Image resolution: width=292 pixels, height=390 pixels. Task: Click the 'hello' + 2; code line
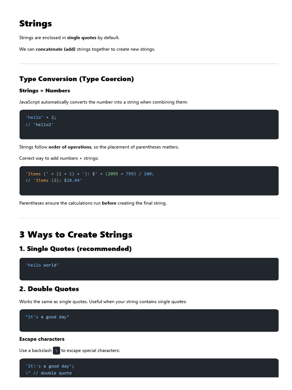pyautogui.click(x=41, y=117)
